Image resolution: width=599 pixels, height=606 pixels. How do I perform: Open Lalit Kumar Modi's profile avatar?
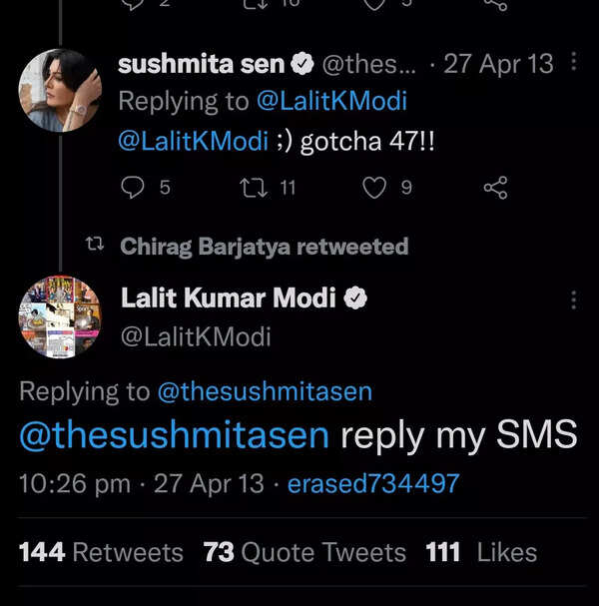60,317
